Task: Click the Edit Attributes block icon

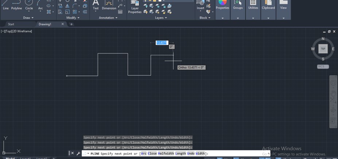Action: 208,11
